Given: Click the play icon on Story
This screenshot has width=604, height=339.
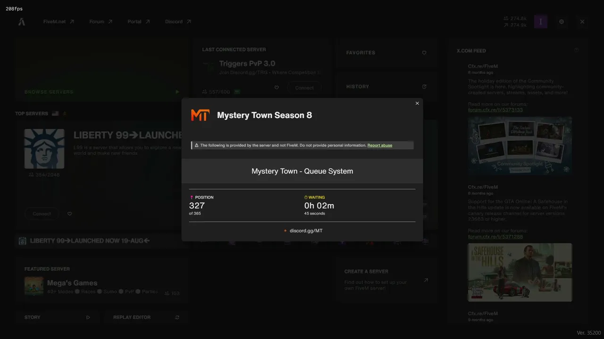Looking at the screenshot, I should (x=88, y=317).
